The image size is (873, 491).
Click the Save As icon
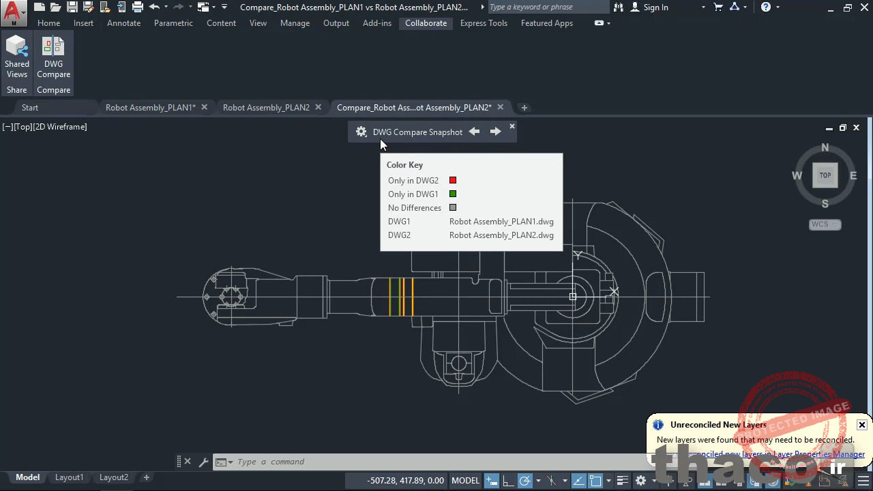[88, 8]
